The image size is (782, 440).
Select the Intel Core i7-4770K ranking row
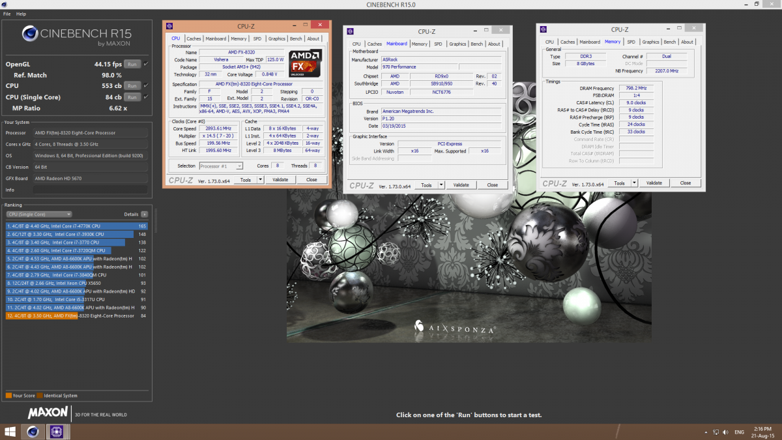77,226
